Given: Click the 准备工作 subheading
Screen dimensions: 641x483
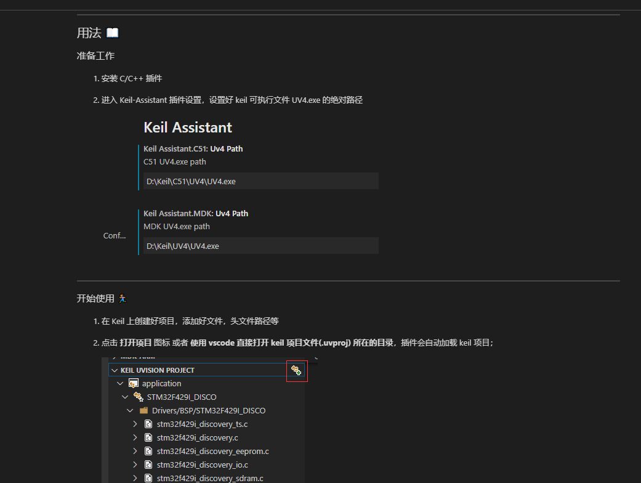Looking at the screenshot, I should point(95,56).
